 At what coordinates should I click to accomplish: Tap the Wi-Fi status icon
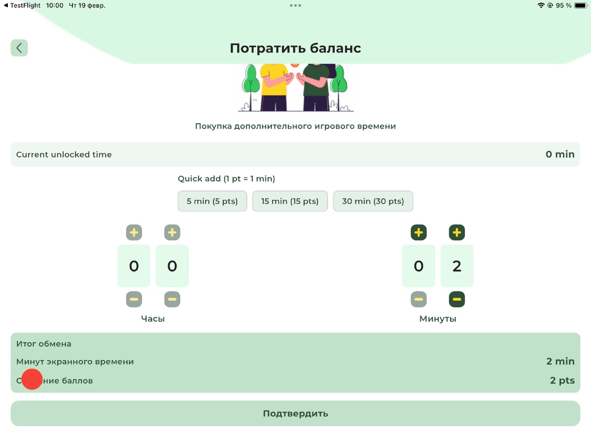(x=541, y=5)
